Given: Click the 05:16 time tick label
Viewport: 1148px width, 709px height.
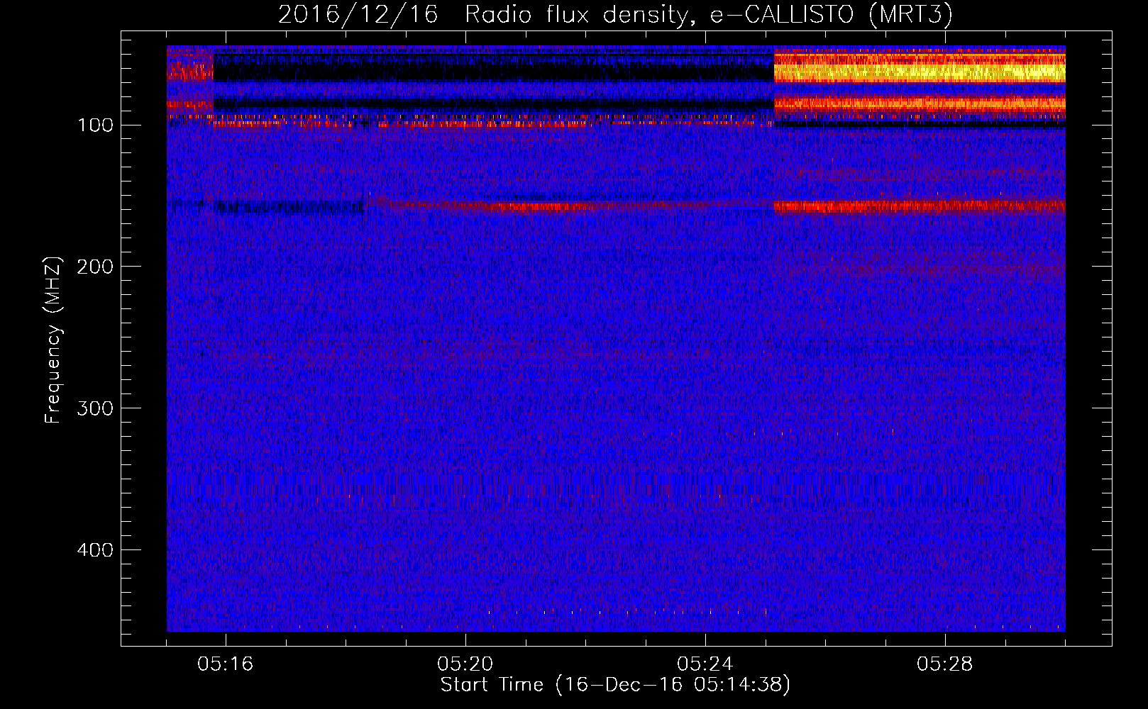Looking at the screenshot, I should pos(226,664).
